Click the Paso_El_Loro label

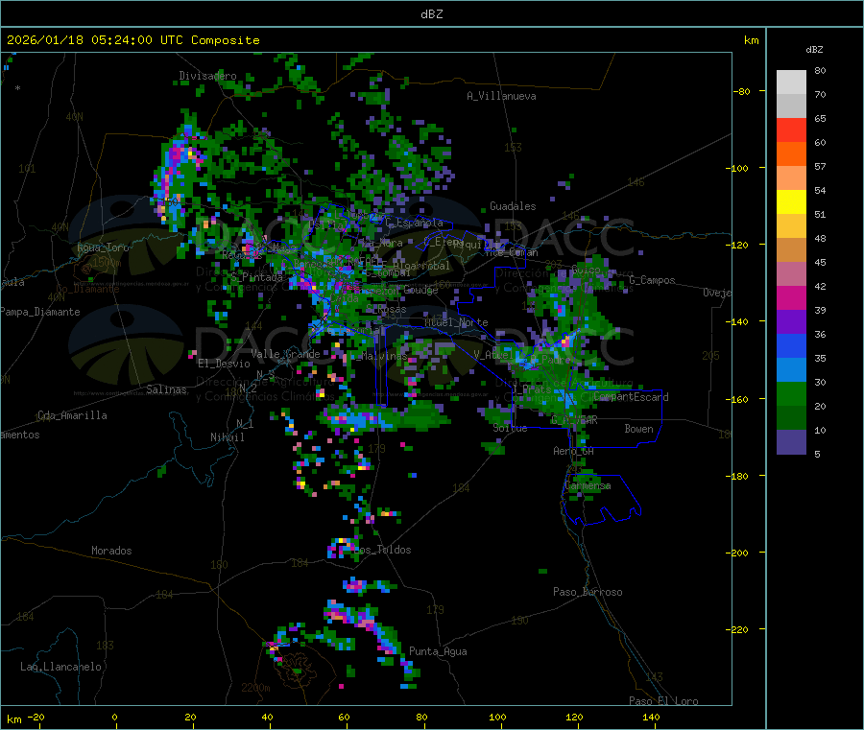coord(664,701)
